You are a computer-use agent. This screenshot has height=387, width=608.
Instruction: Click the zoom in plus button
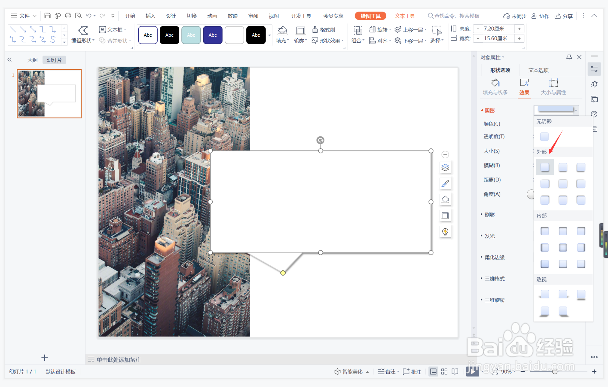click(594, 371)
